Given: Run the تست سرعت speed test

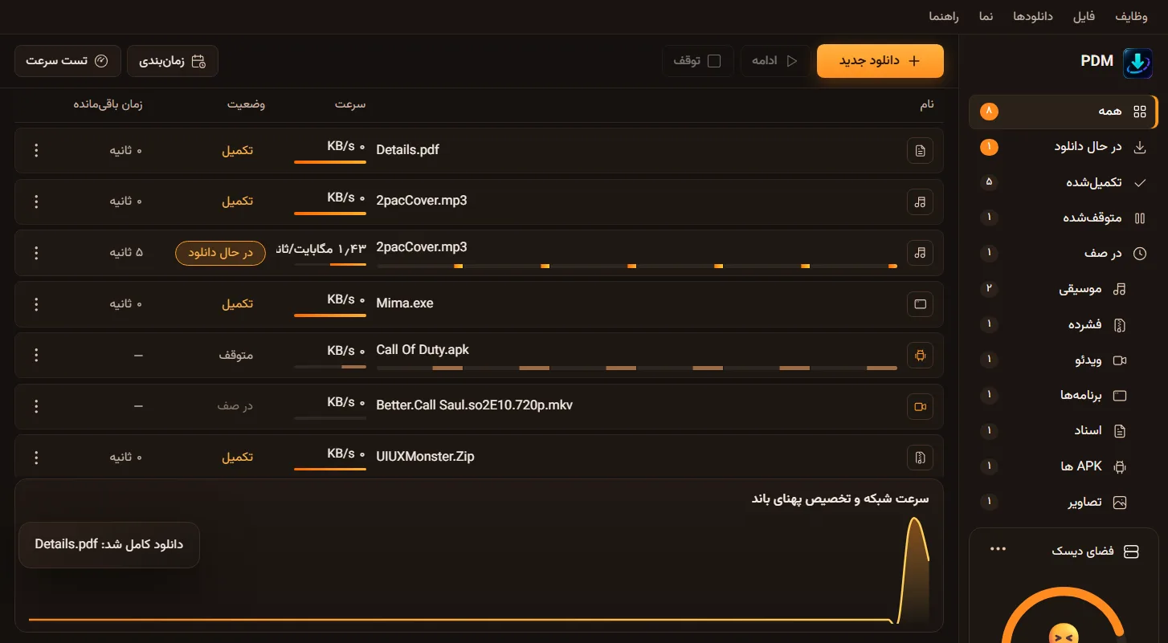Looking at the screenshot, I should point(67,61).
